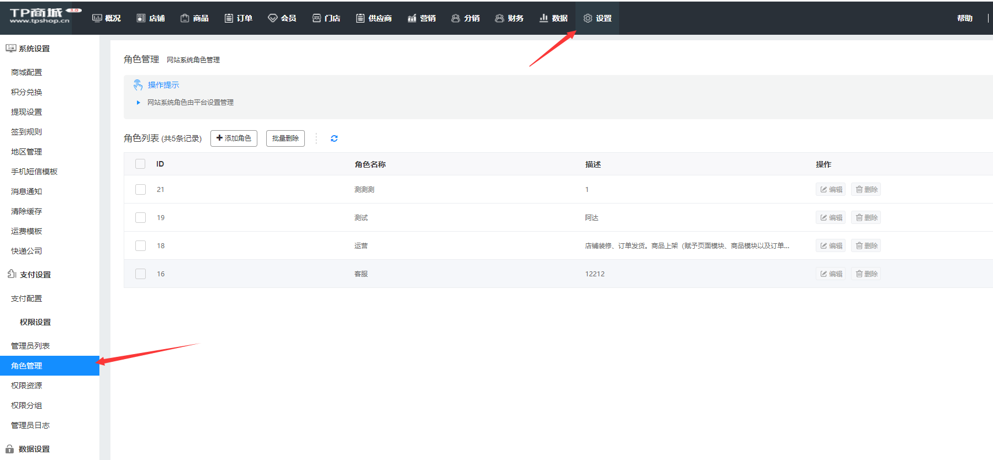The height and width of the screenshot is (460, 993).
Task: Open the 设置 gear icon in top navigation
Action: 588,18
